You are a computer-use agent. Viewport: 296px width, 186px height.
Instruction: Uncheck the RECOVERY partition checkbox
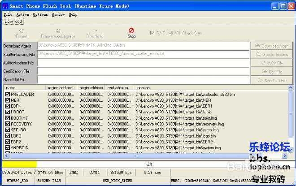[8, 124]
